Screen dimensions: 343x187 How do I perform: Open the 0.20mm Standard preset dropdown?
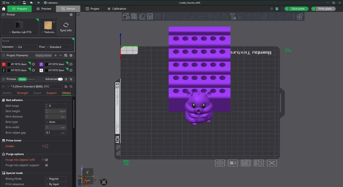[35, 86]
